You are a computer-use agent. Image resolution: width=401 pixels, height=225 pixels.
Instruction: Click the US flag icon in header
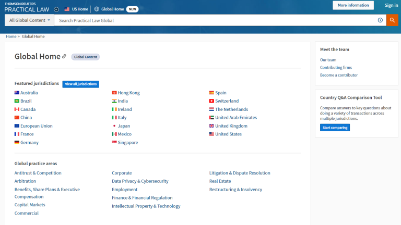click(x=67, y=9)
